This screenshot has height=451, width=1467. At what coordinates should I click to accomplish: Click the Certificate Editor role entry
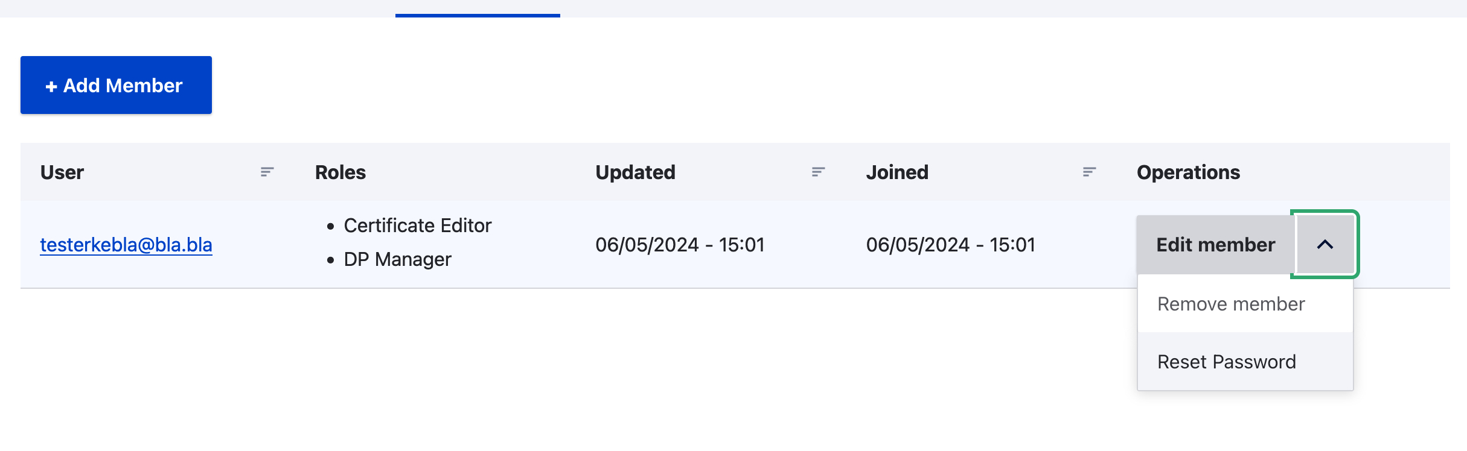[417, 225]
